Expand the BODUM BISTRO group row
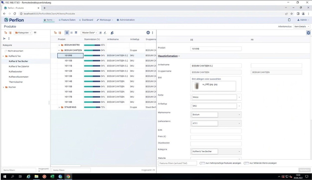Image resolution: width=312 pixels, height=180 pixels. 59,45
